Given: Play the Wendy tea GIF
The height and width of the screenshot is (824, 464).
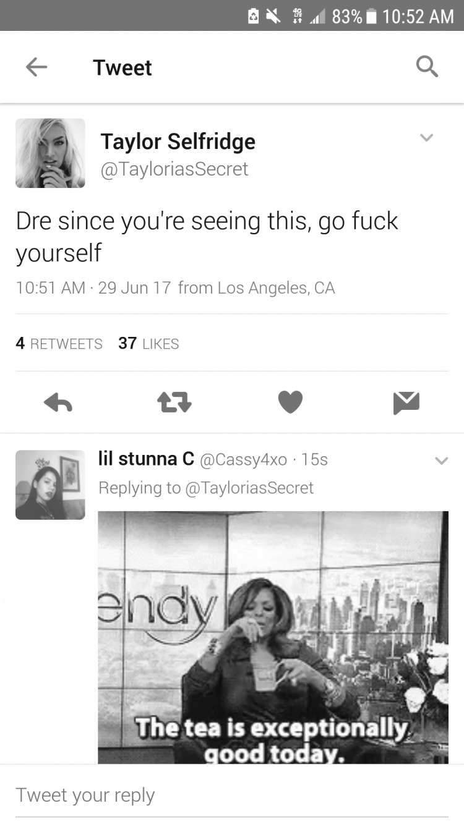Looking at the screenshot, I should (x=273, y=637).
